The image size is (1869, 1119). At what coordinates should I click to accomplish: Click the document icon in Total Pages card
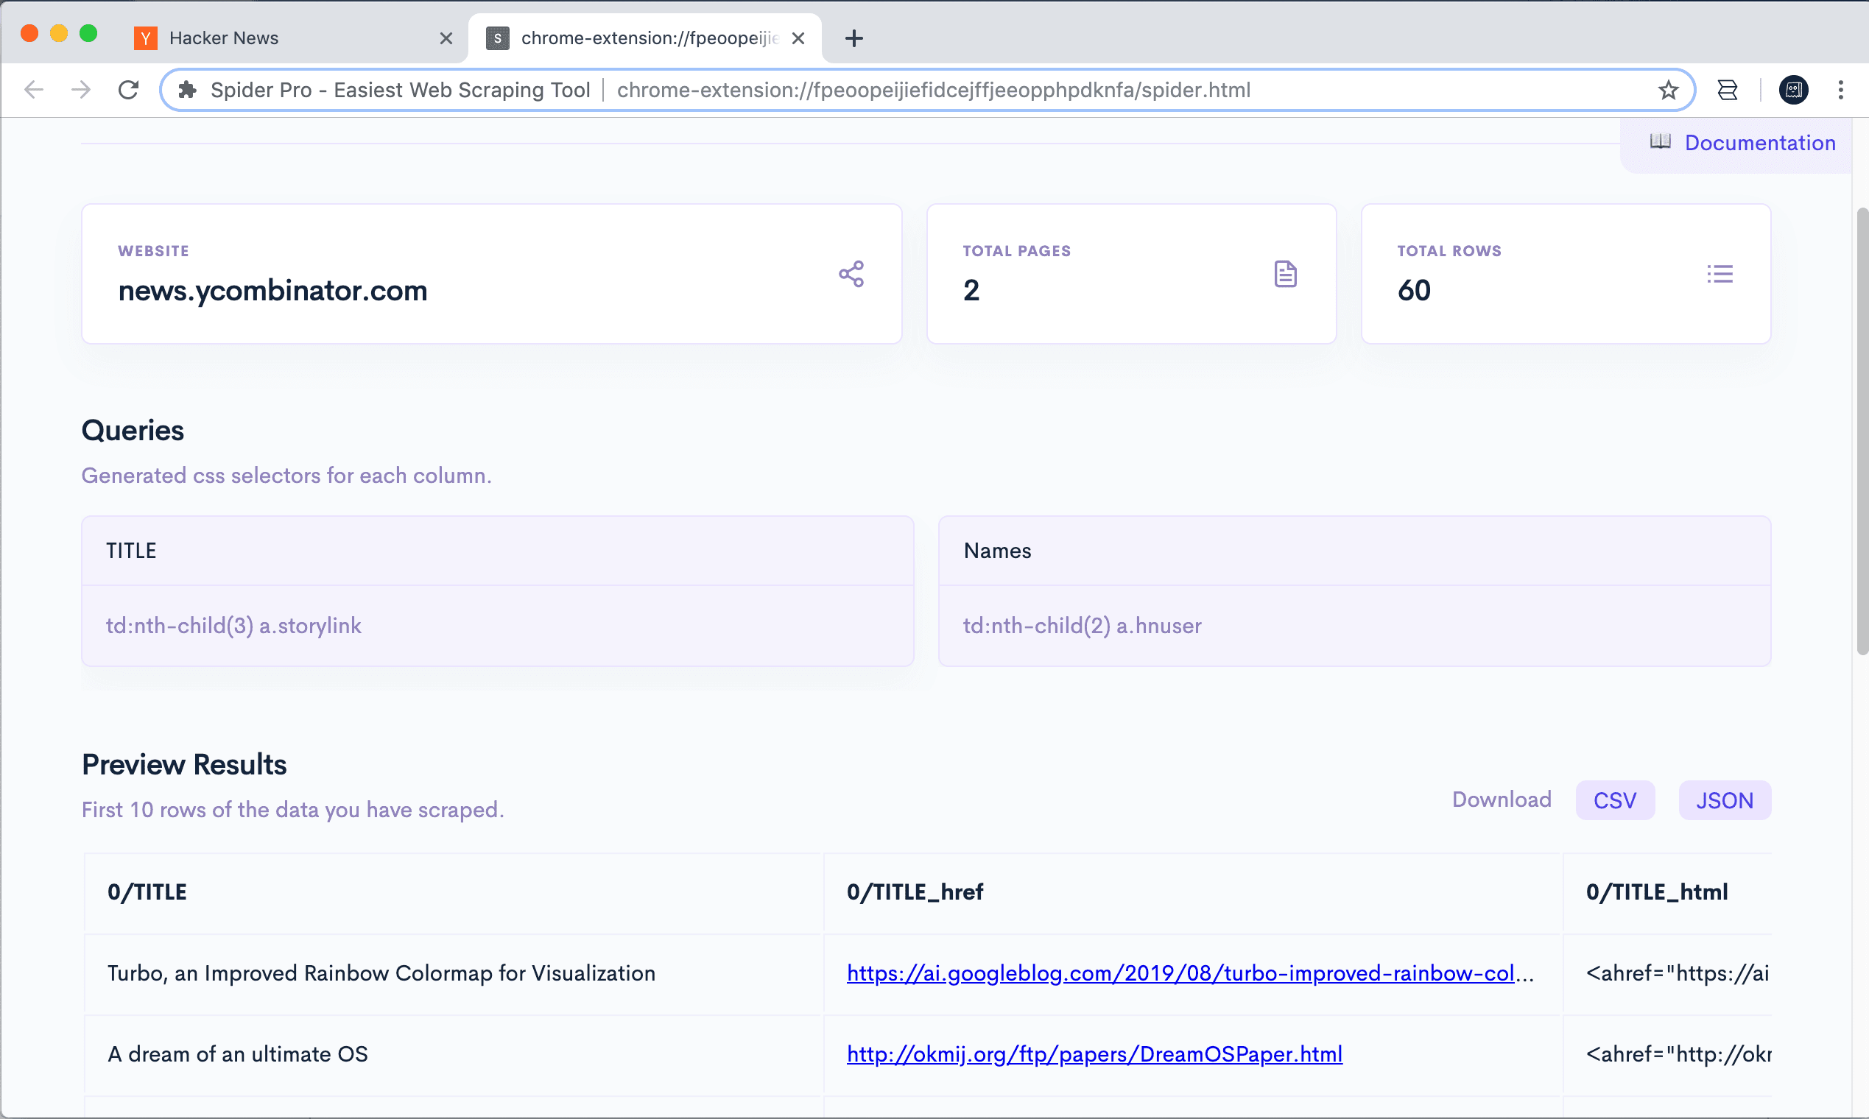1285,274
